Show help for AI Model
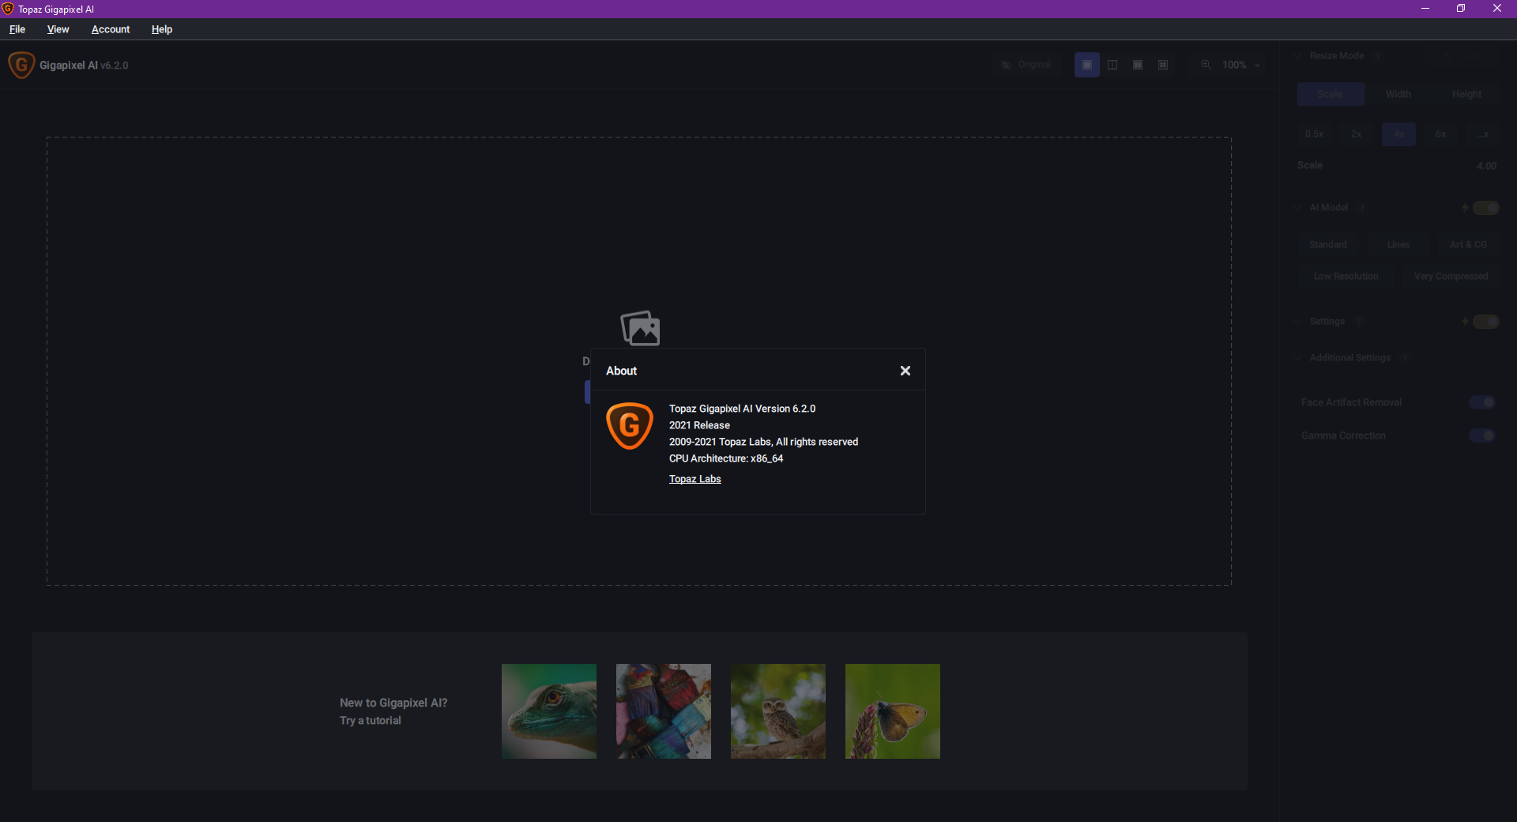1517x822 pixels. (x=1362, y=208)
